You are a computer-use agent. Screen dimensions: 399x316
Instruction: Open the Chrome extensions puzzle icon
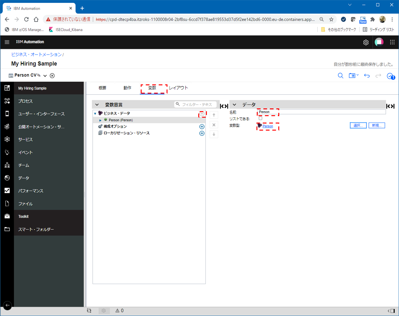point(373,19)
